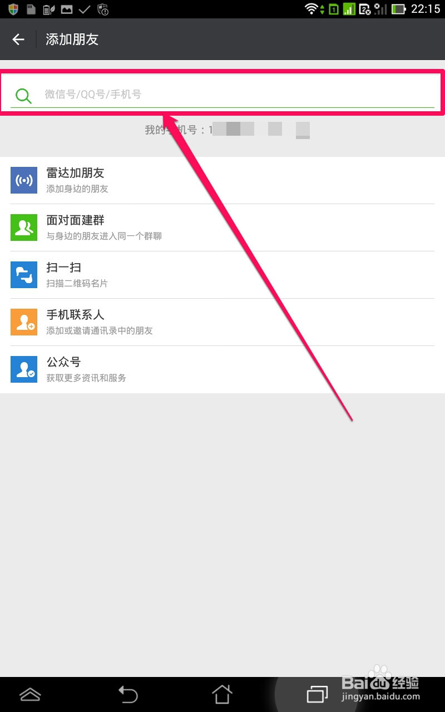The width and height of the screenshot is (445, 712).
Task: Tap the Android back navigation button
Action: (127, 694)
